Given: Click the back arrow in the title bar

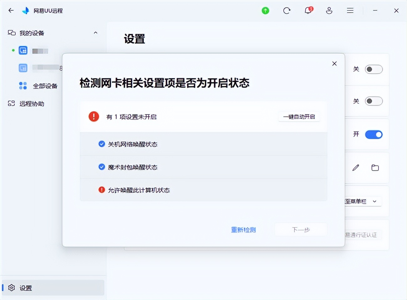Looking at the screenshot, I should point(11,10).
